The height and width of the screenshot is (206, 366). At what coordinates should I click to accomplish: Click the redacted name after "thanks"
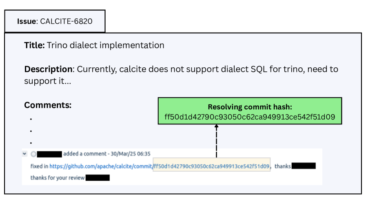coord(304,166)
